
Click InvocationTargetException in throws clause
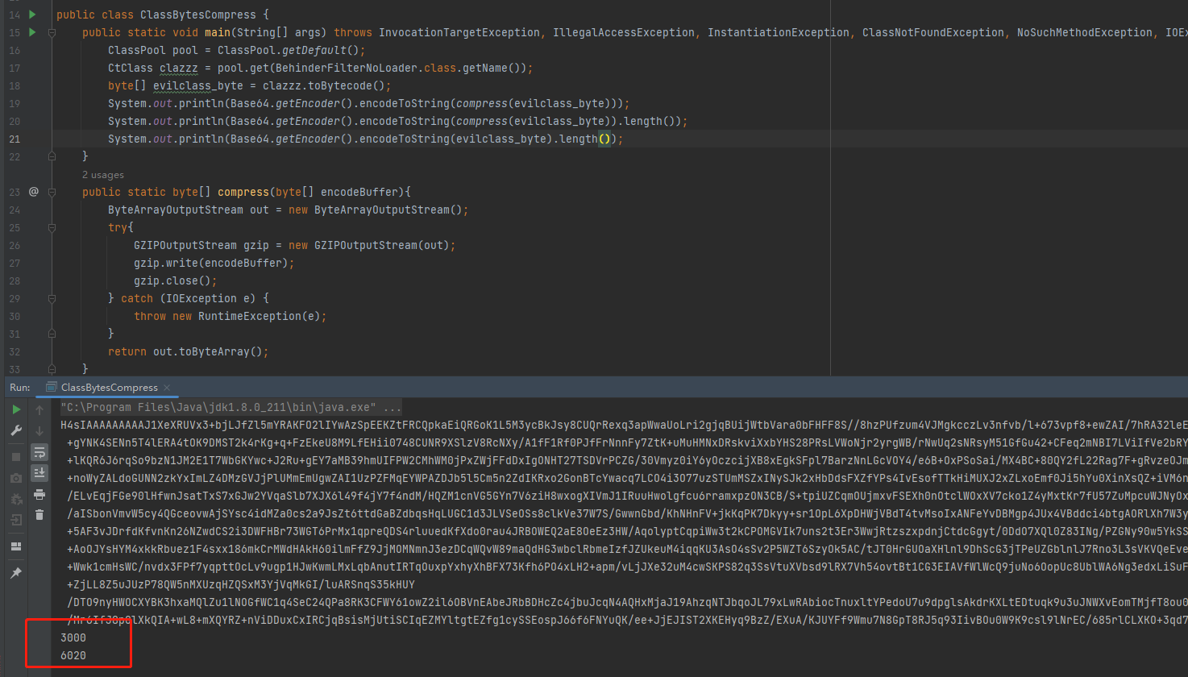459,32
